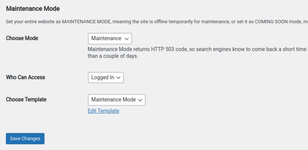
Task: Click the chevron arrow in Choose Template select
Action: tap(140, 100)
